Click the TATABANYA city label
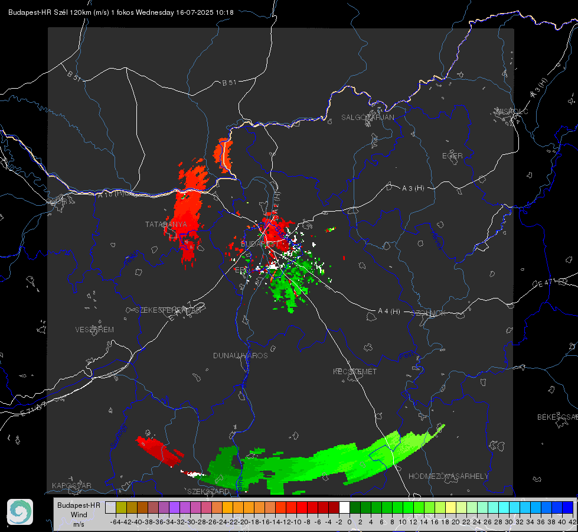The height and width of the screenshot is (532, 578). 166,224
